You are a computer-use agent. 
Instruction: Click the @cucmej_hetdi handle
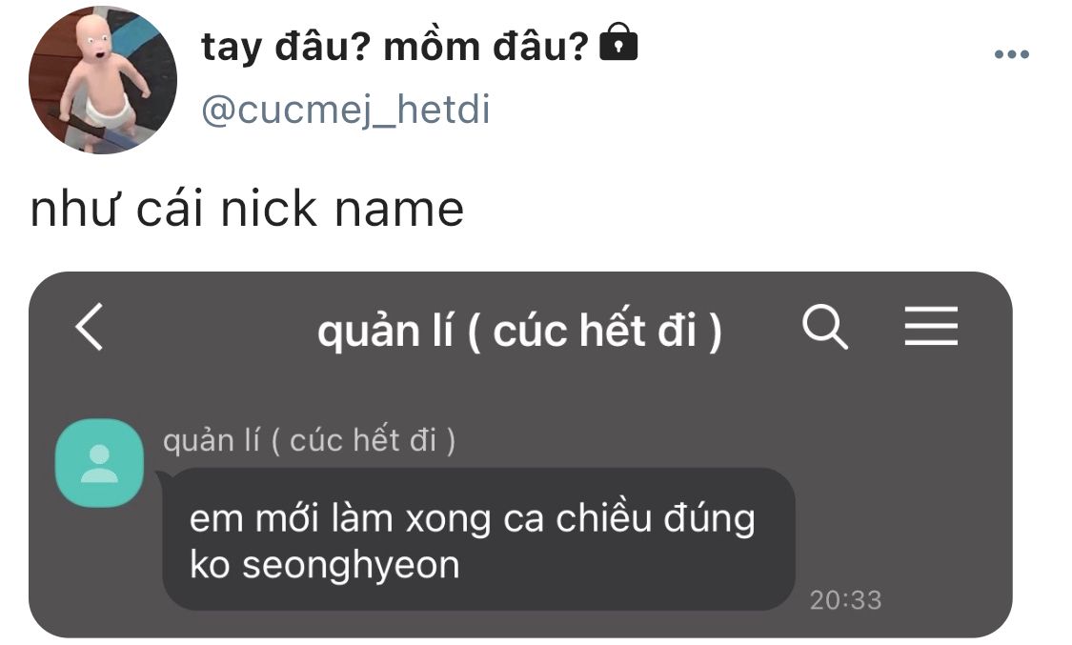346,110
